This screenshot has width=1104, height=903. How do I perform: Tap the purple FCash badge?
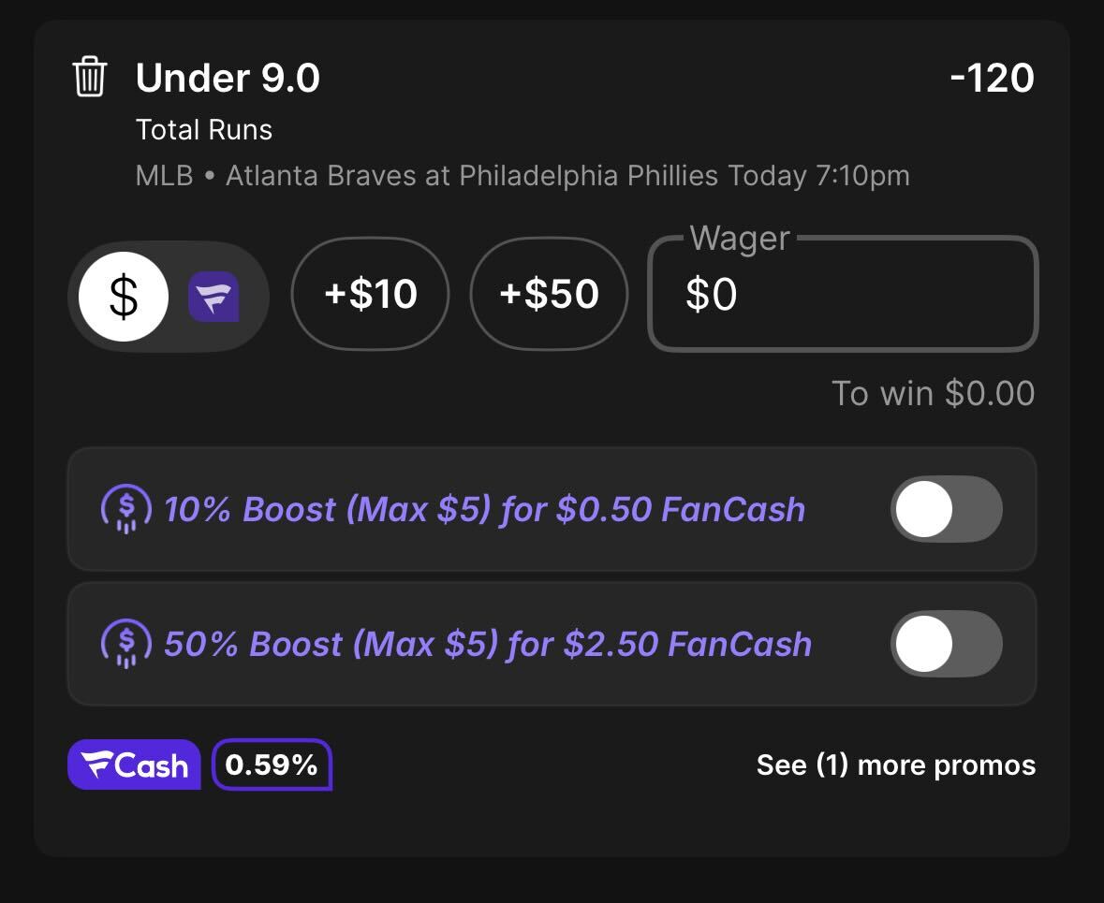[x=135, y=765]
